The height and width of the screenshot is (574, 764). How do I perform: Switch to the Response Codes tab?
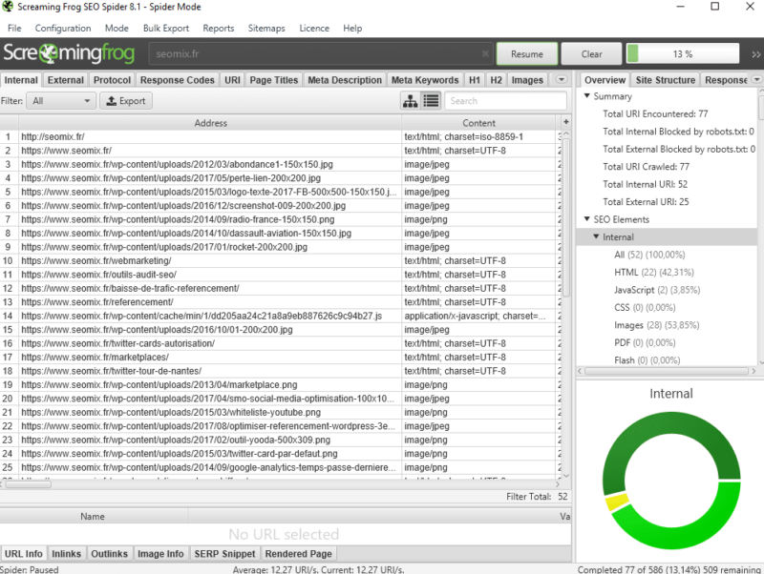click(x=178, y=80)
